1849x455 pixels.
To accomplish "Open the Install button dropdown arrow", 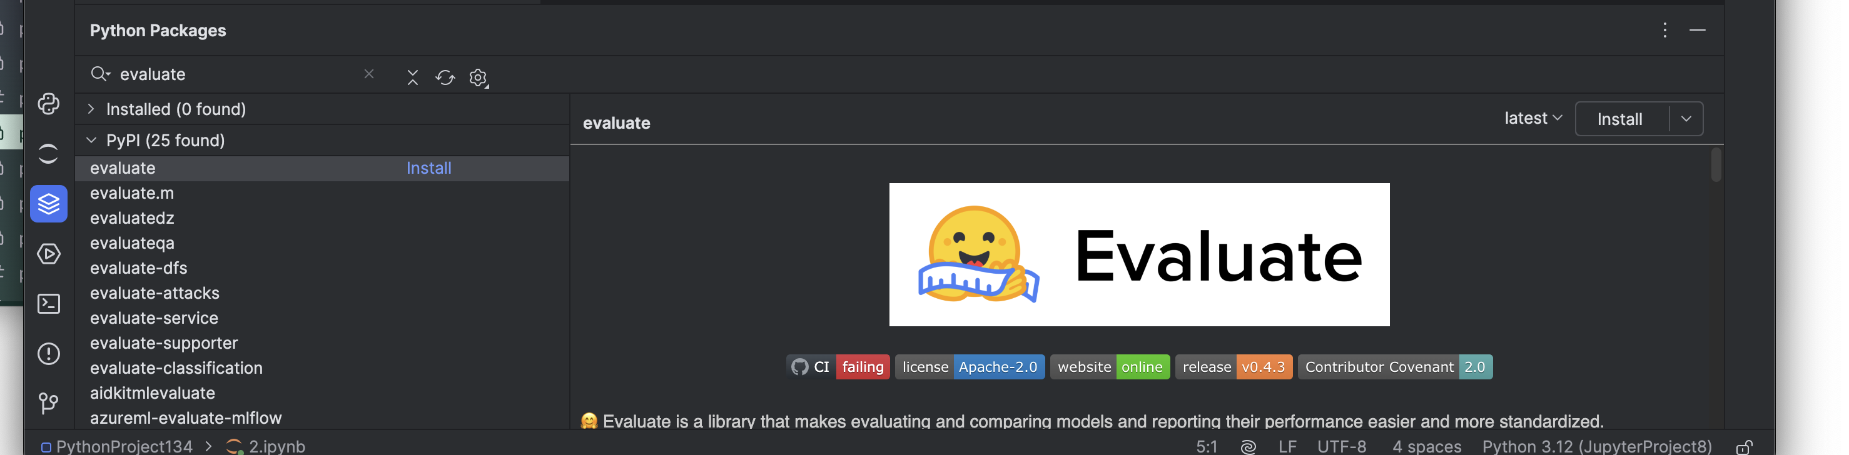I will click(x=1686, y=119).
